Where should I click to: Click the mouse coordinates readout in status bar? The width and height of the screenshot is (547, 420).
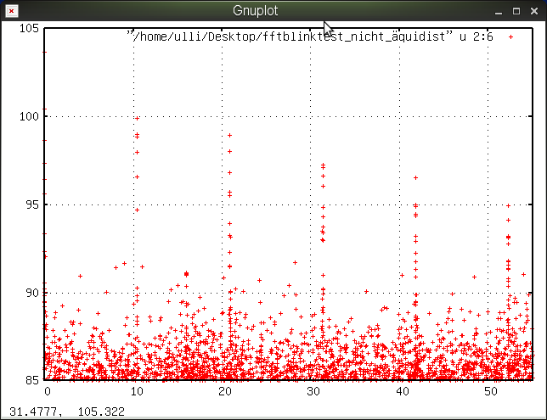66,412
